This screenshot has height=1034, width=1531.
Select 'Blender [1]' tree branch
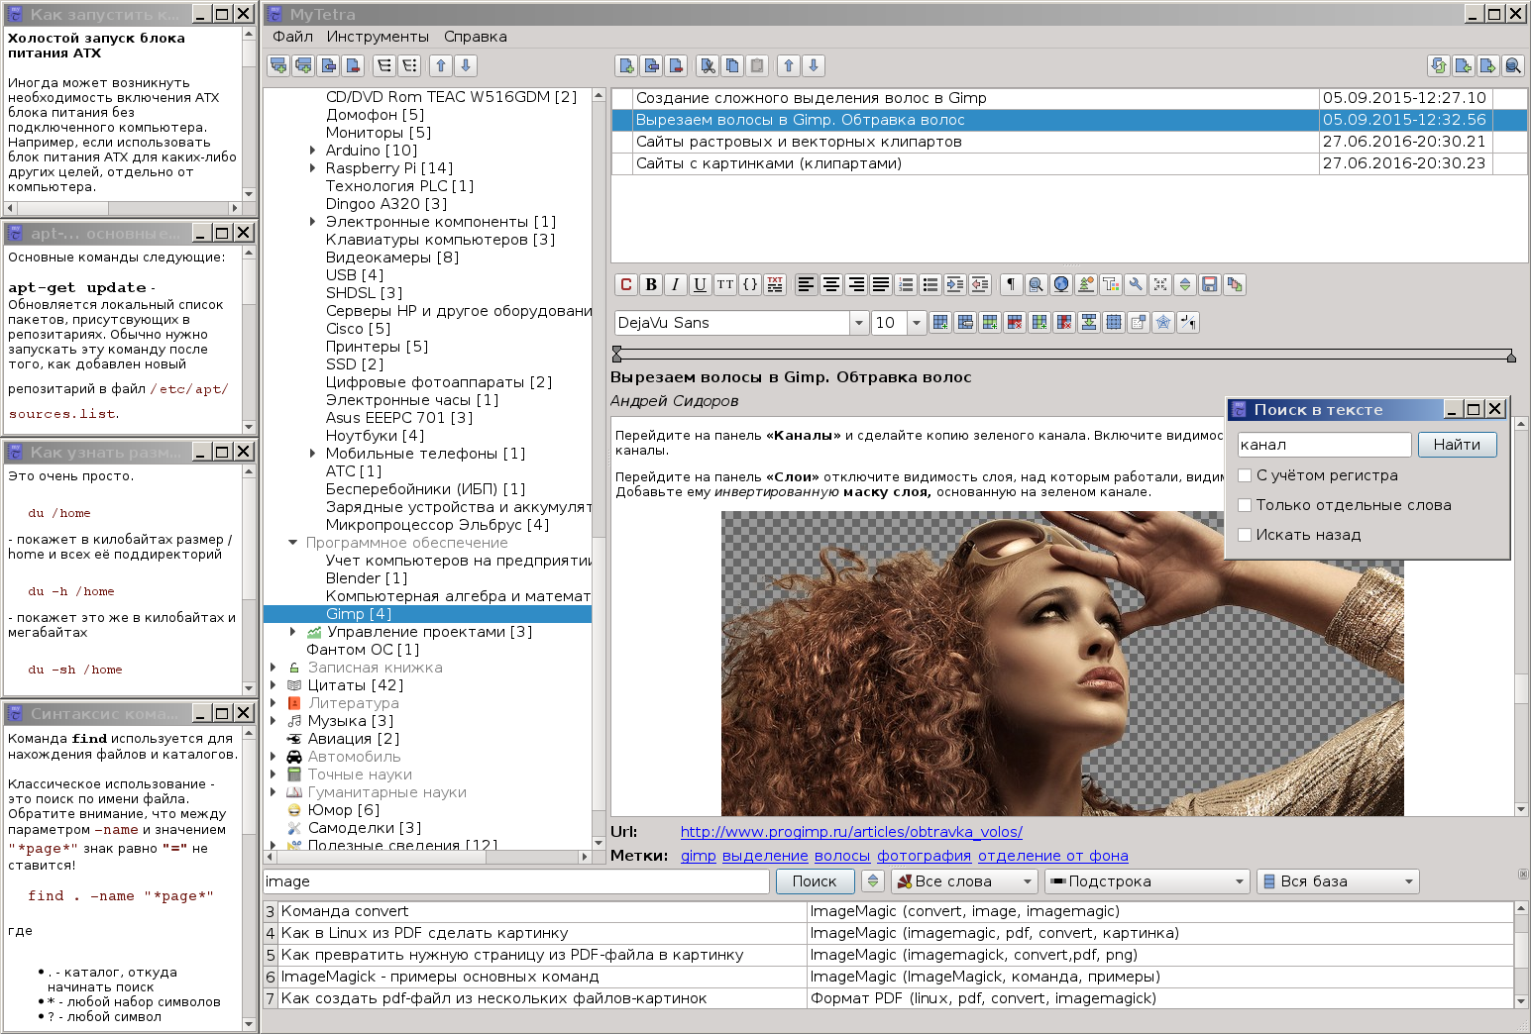(x=367, y=578)
